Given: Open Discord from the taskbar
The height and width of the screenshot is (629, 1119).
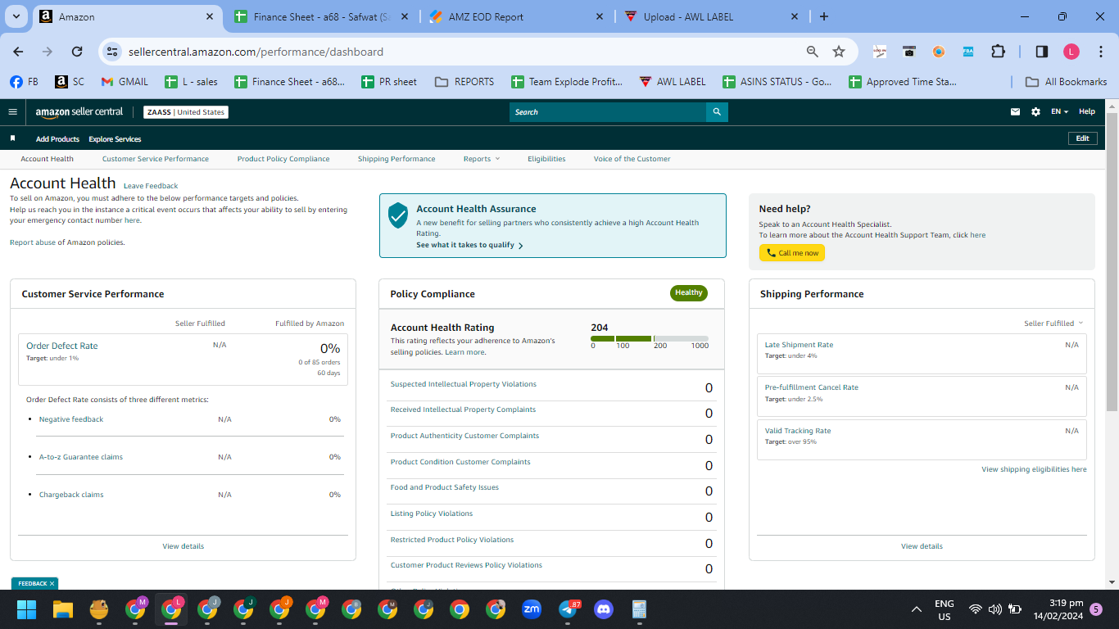Looking at the screenshot, I should point(604,609).
